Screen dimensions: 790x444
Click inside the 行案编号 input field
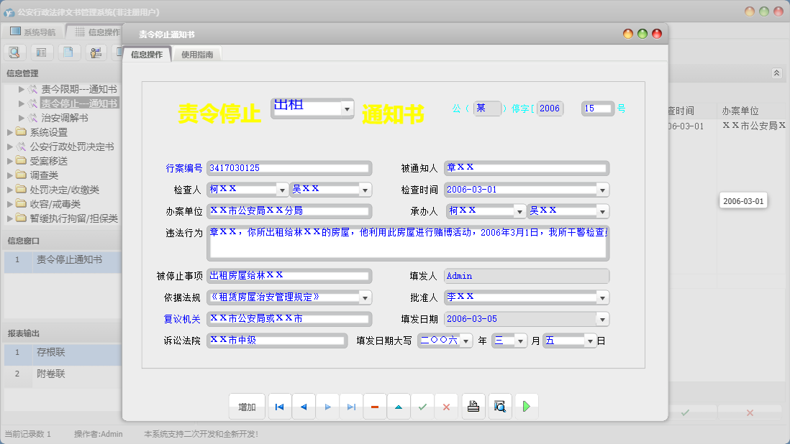pos(289,167)
